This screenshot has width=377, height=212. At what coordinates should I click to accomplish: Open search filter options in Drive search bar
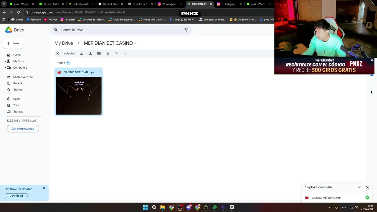click(186, 30)
